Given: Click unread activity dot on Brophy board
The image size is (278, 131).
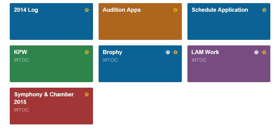Looking at the screenshot, I should [168, 52].
